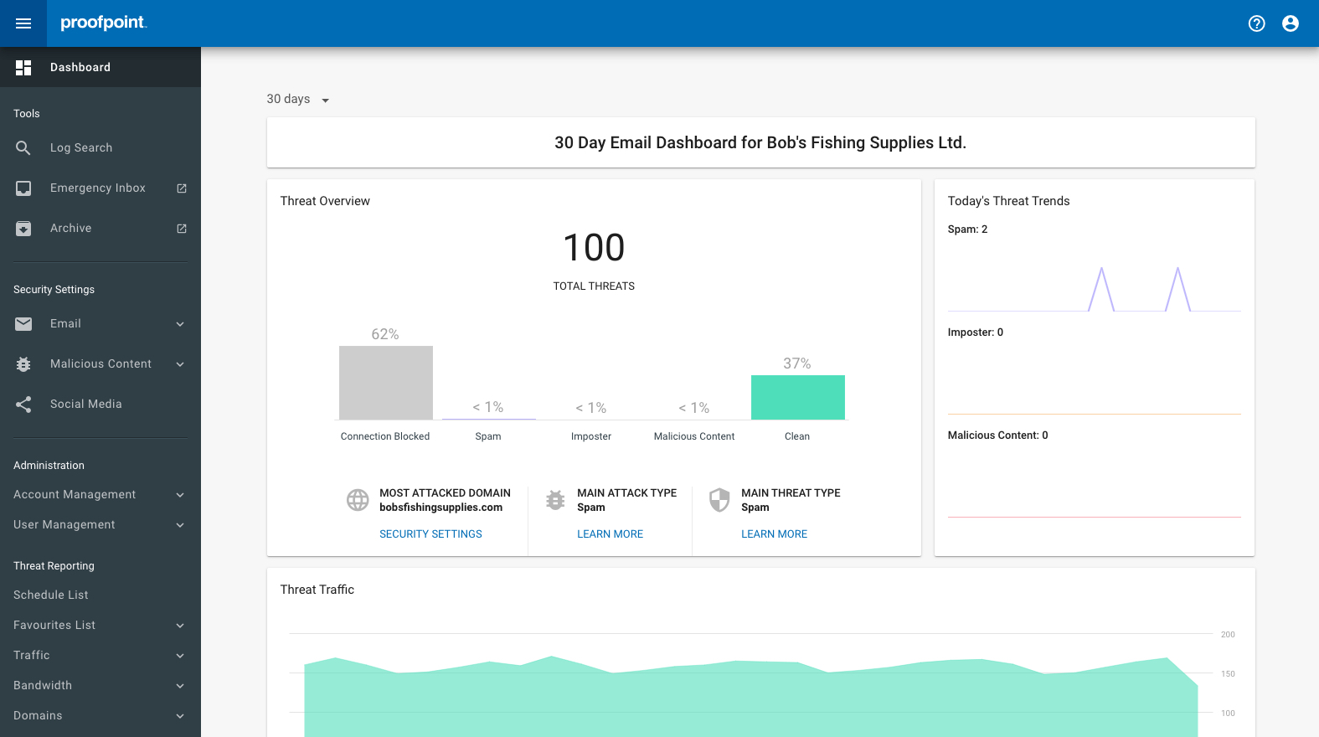Expand the Domains reporting chevron

point(180,716)
